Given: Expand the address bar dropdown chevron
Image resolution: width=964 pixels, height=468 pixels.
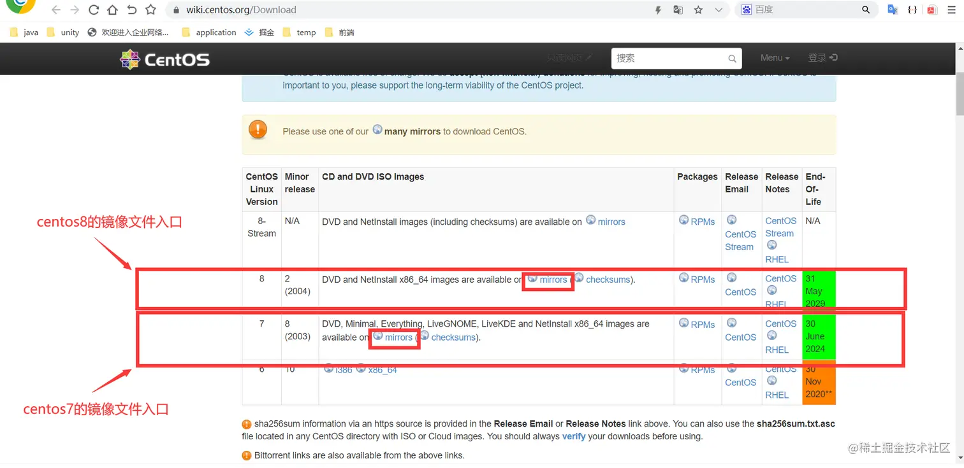Looking at the screenshot, I should [x=719, y=10].
